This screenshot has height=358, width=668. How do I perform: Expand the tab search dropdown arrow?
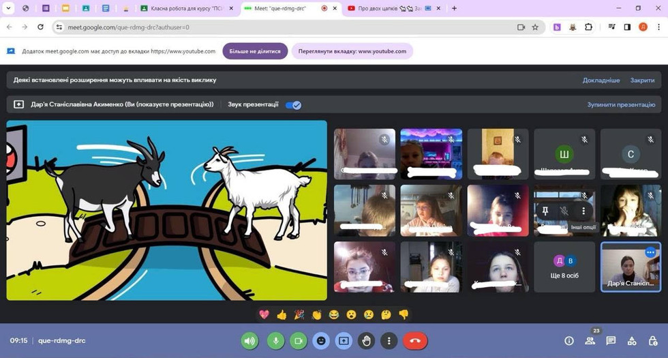pyautogui.click(x=8, y=8)
